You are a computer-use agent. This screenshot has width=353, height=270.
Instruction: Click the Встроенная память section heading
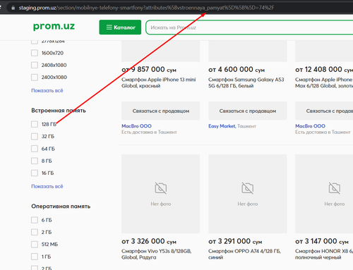pos(59,111)
